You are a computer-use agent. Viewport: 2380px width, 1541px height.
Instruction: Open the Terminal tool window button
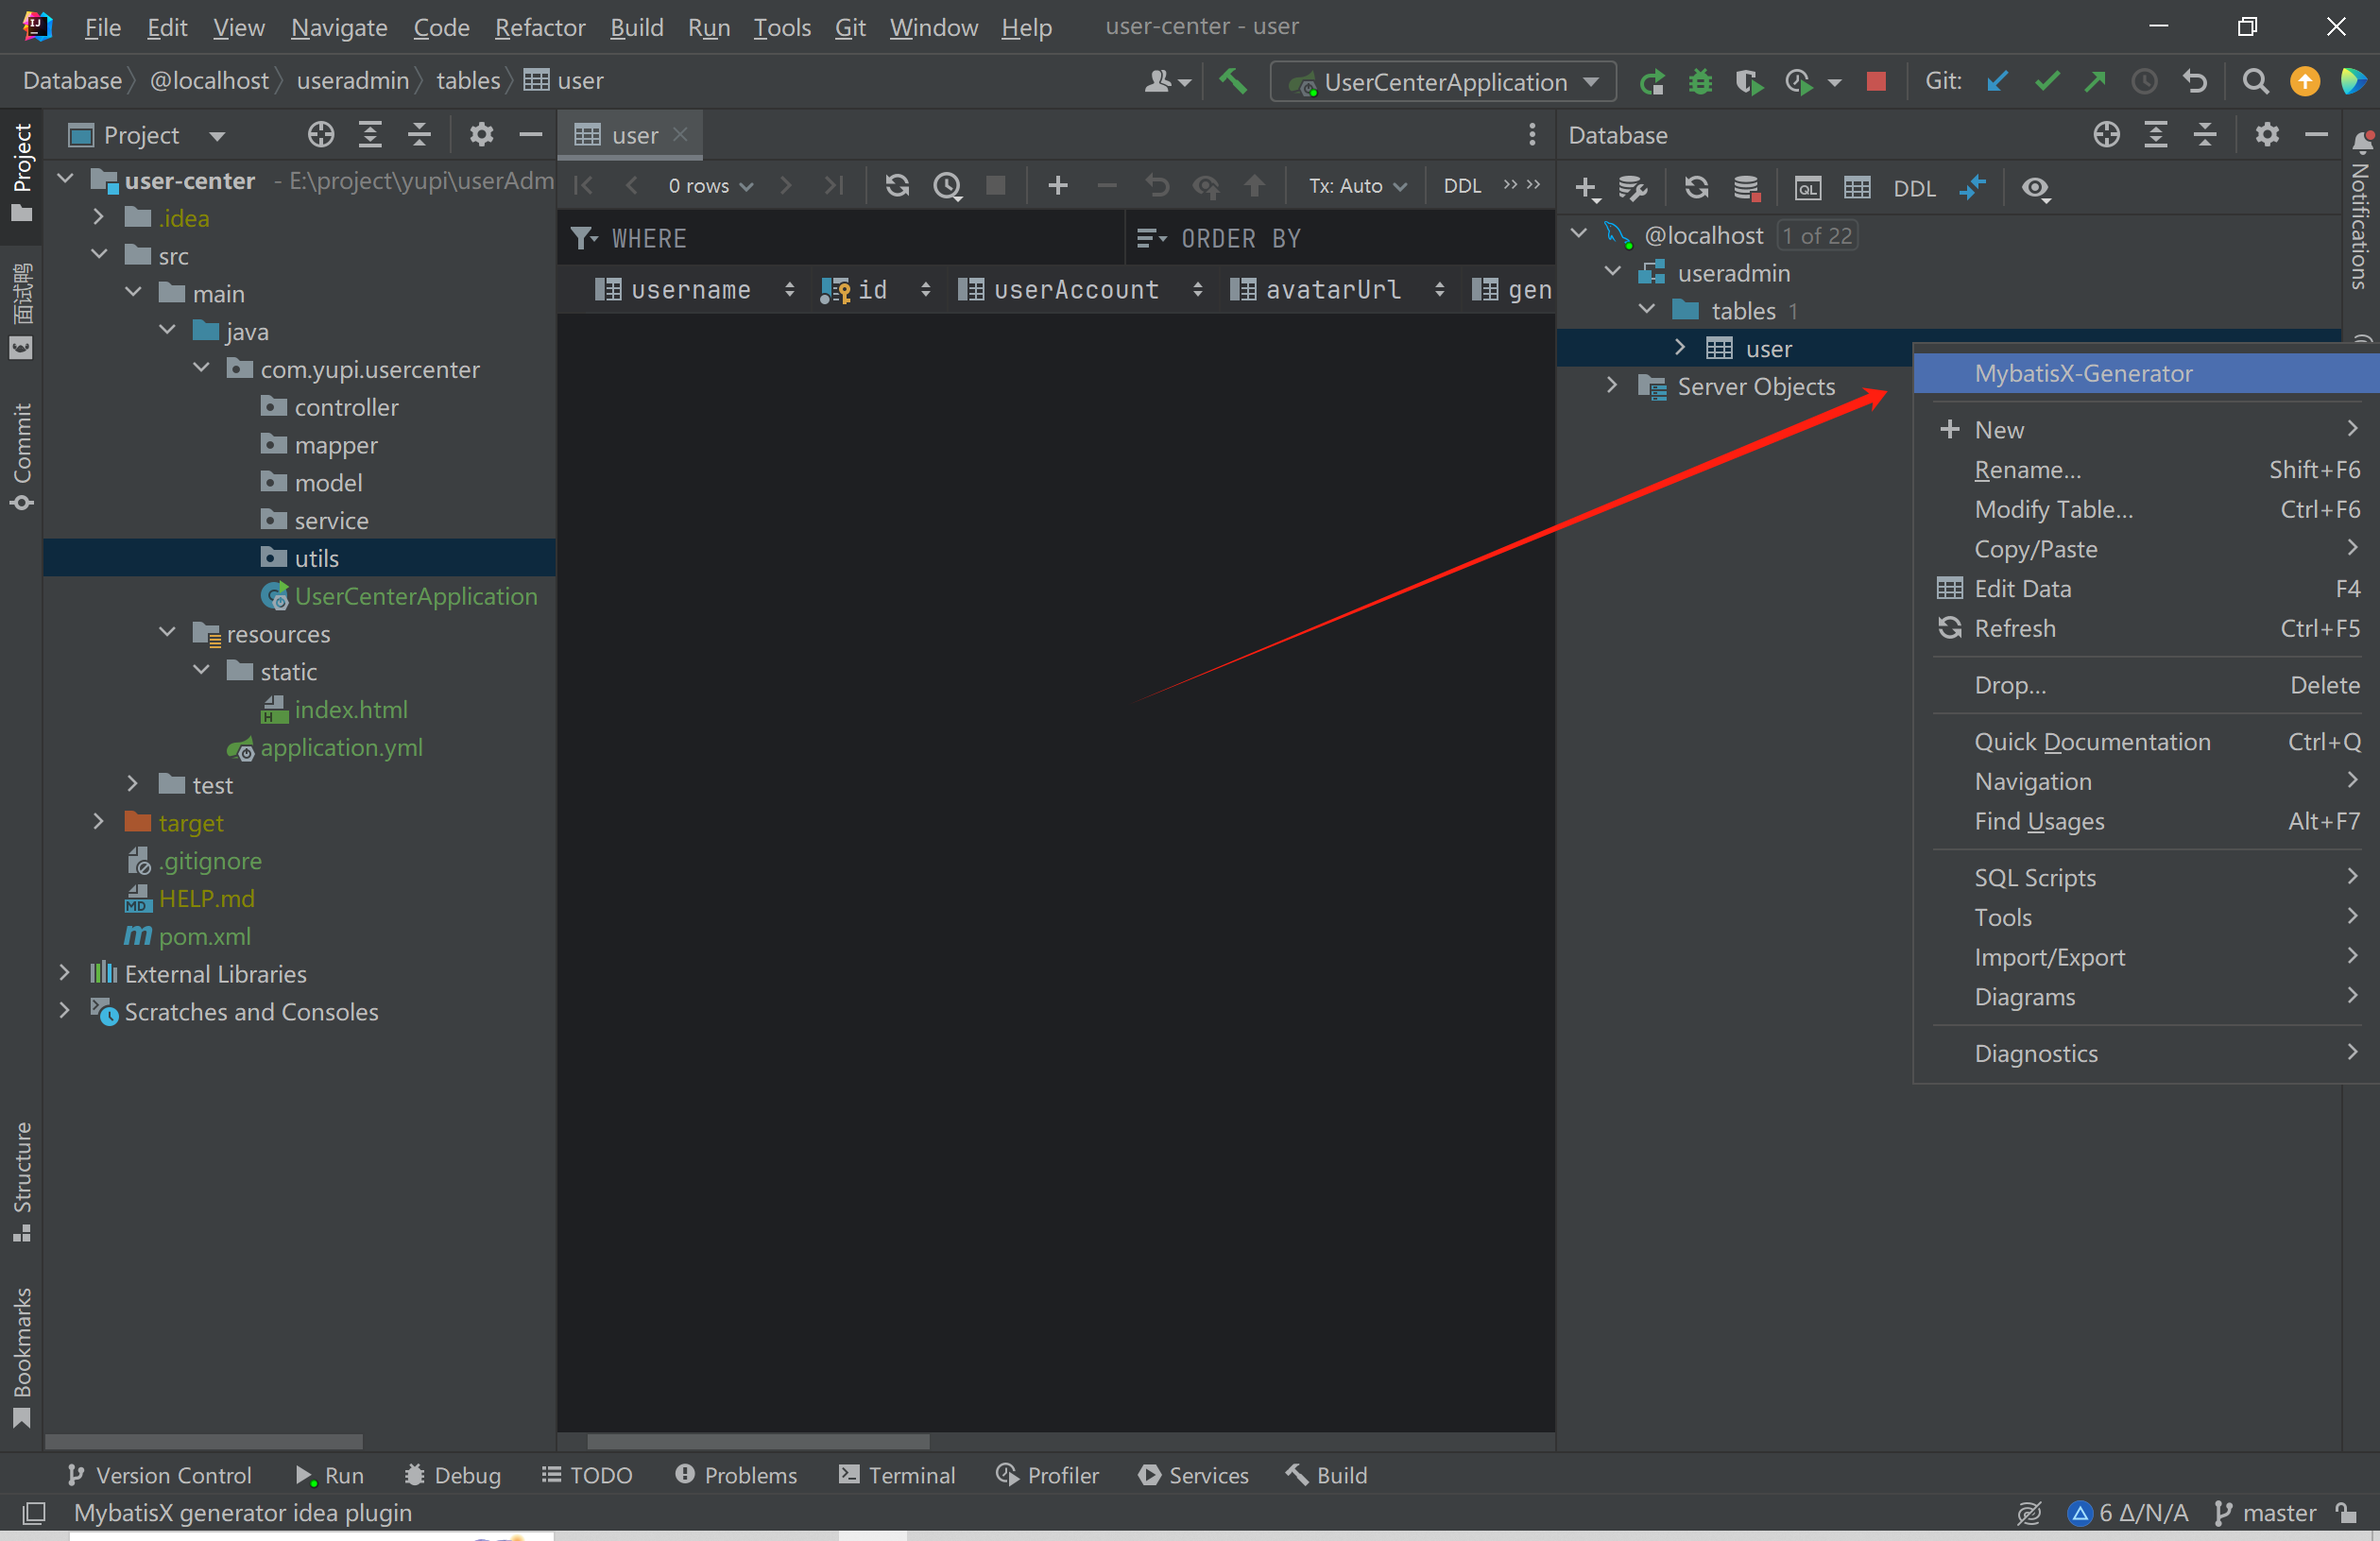coord(897,1475)
